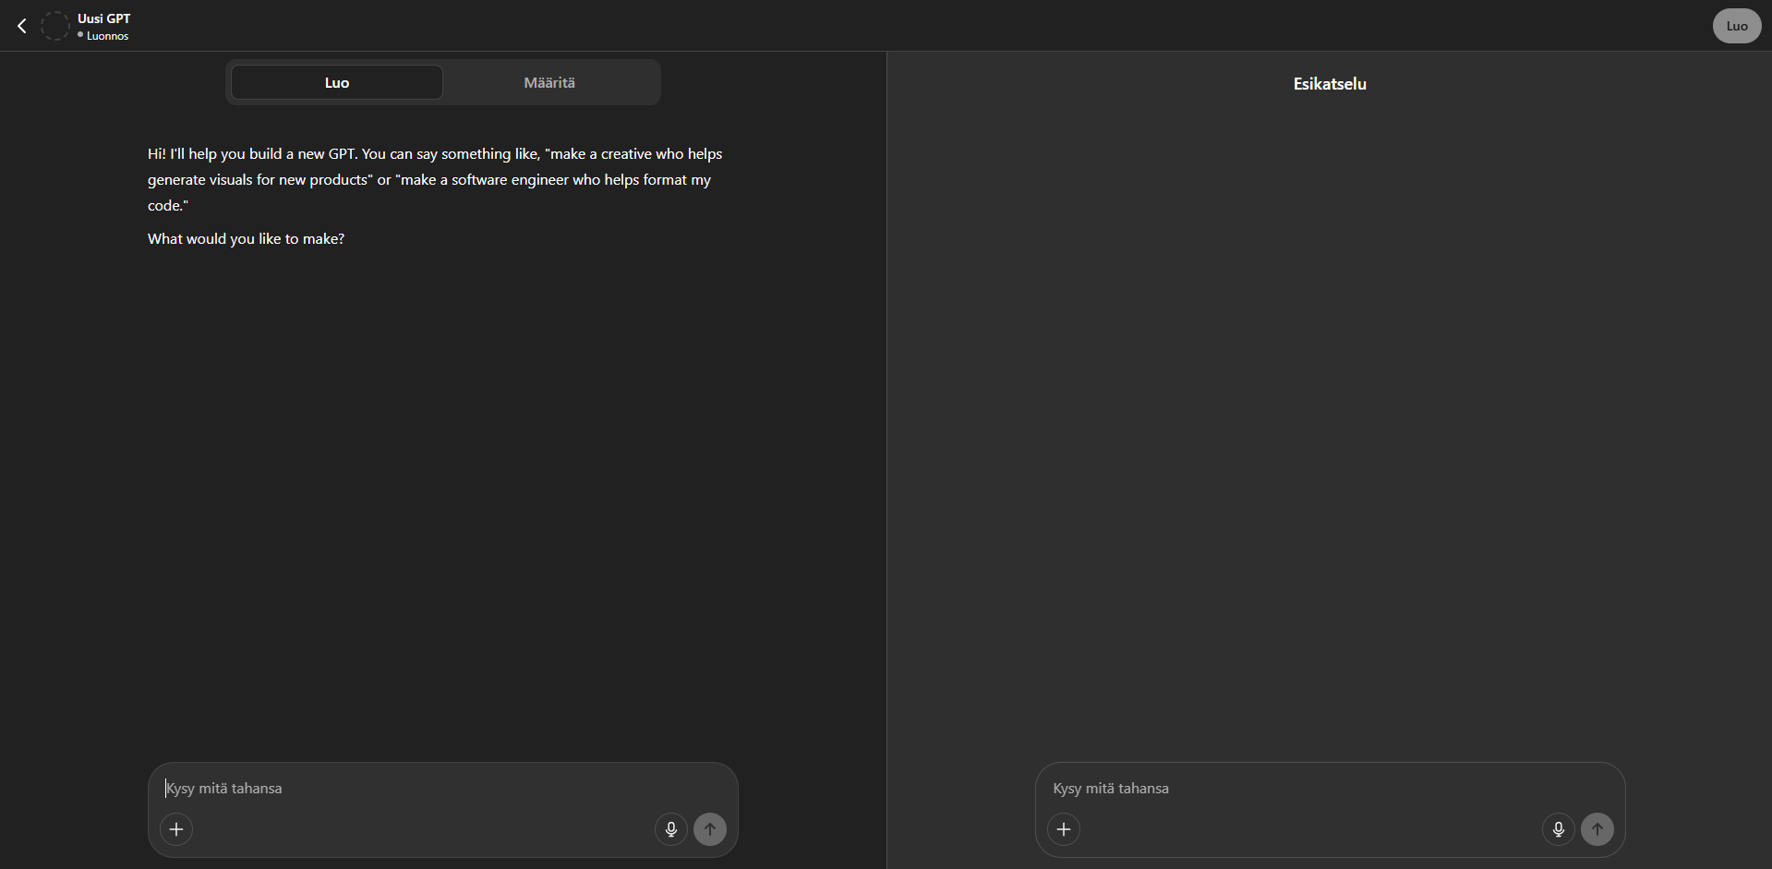Select the Luo tab

(337, 82)
